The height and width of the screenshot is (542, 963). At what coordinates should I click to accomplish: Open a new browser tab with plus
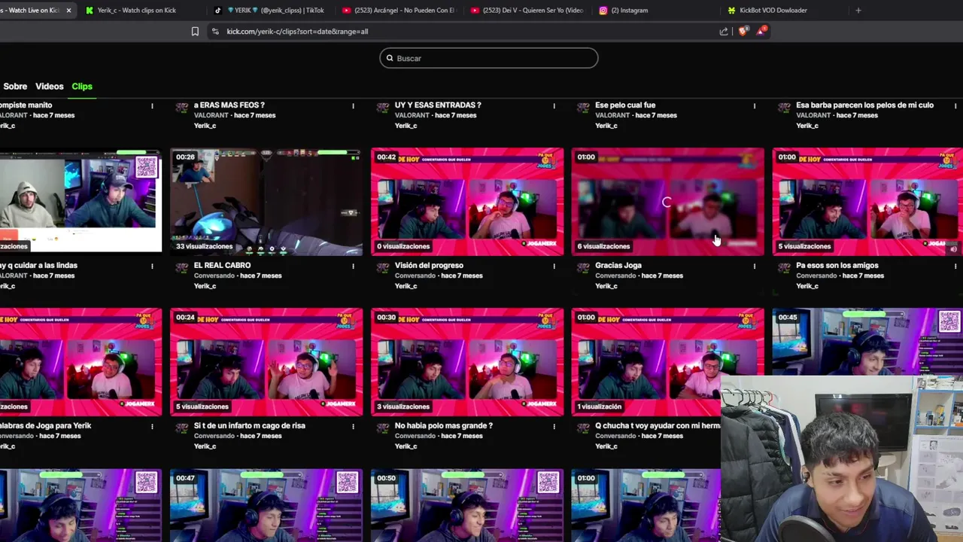[x=858, y=11]
